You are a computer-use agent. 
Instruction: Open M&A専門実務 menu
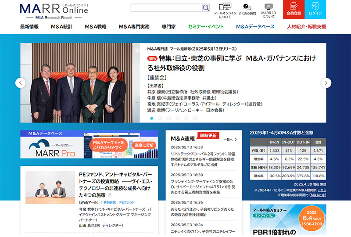coord(134,27)
